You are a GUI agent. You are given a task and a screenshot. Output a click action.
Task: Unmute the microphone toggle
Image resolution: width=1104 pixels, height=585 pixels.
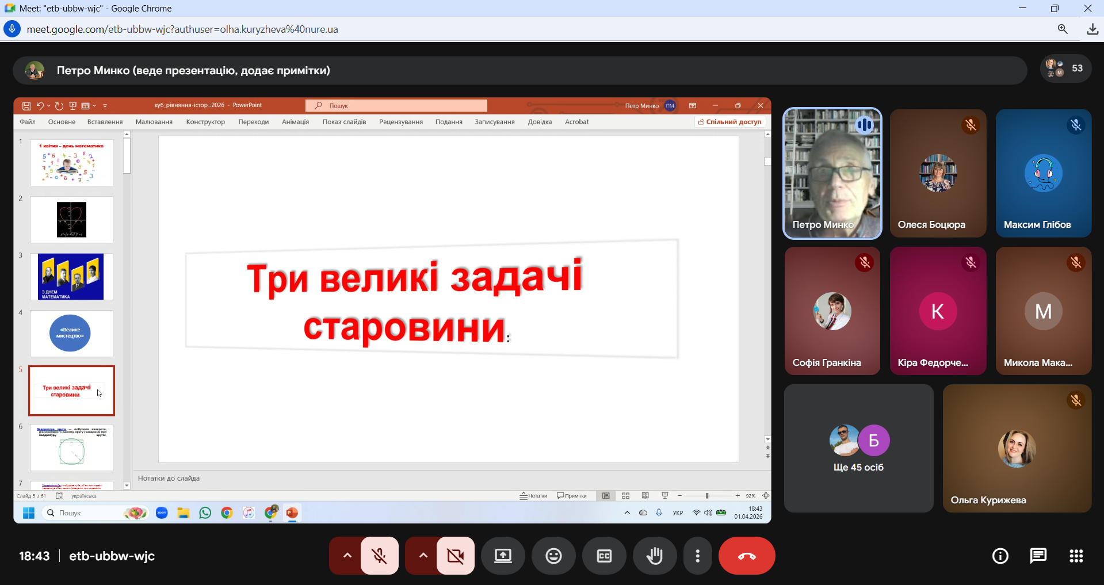pyautogui.click(x=379, y=556)
